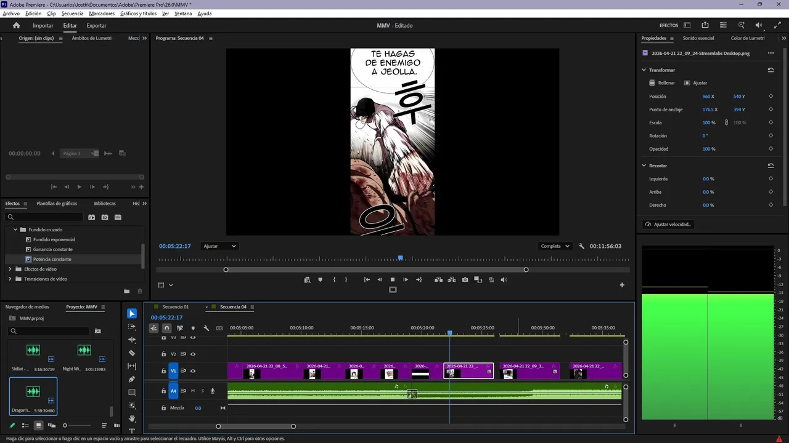
Task: Show more Source panel tabs chevron
Action: pyautogui.click(x=145, y=38)
